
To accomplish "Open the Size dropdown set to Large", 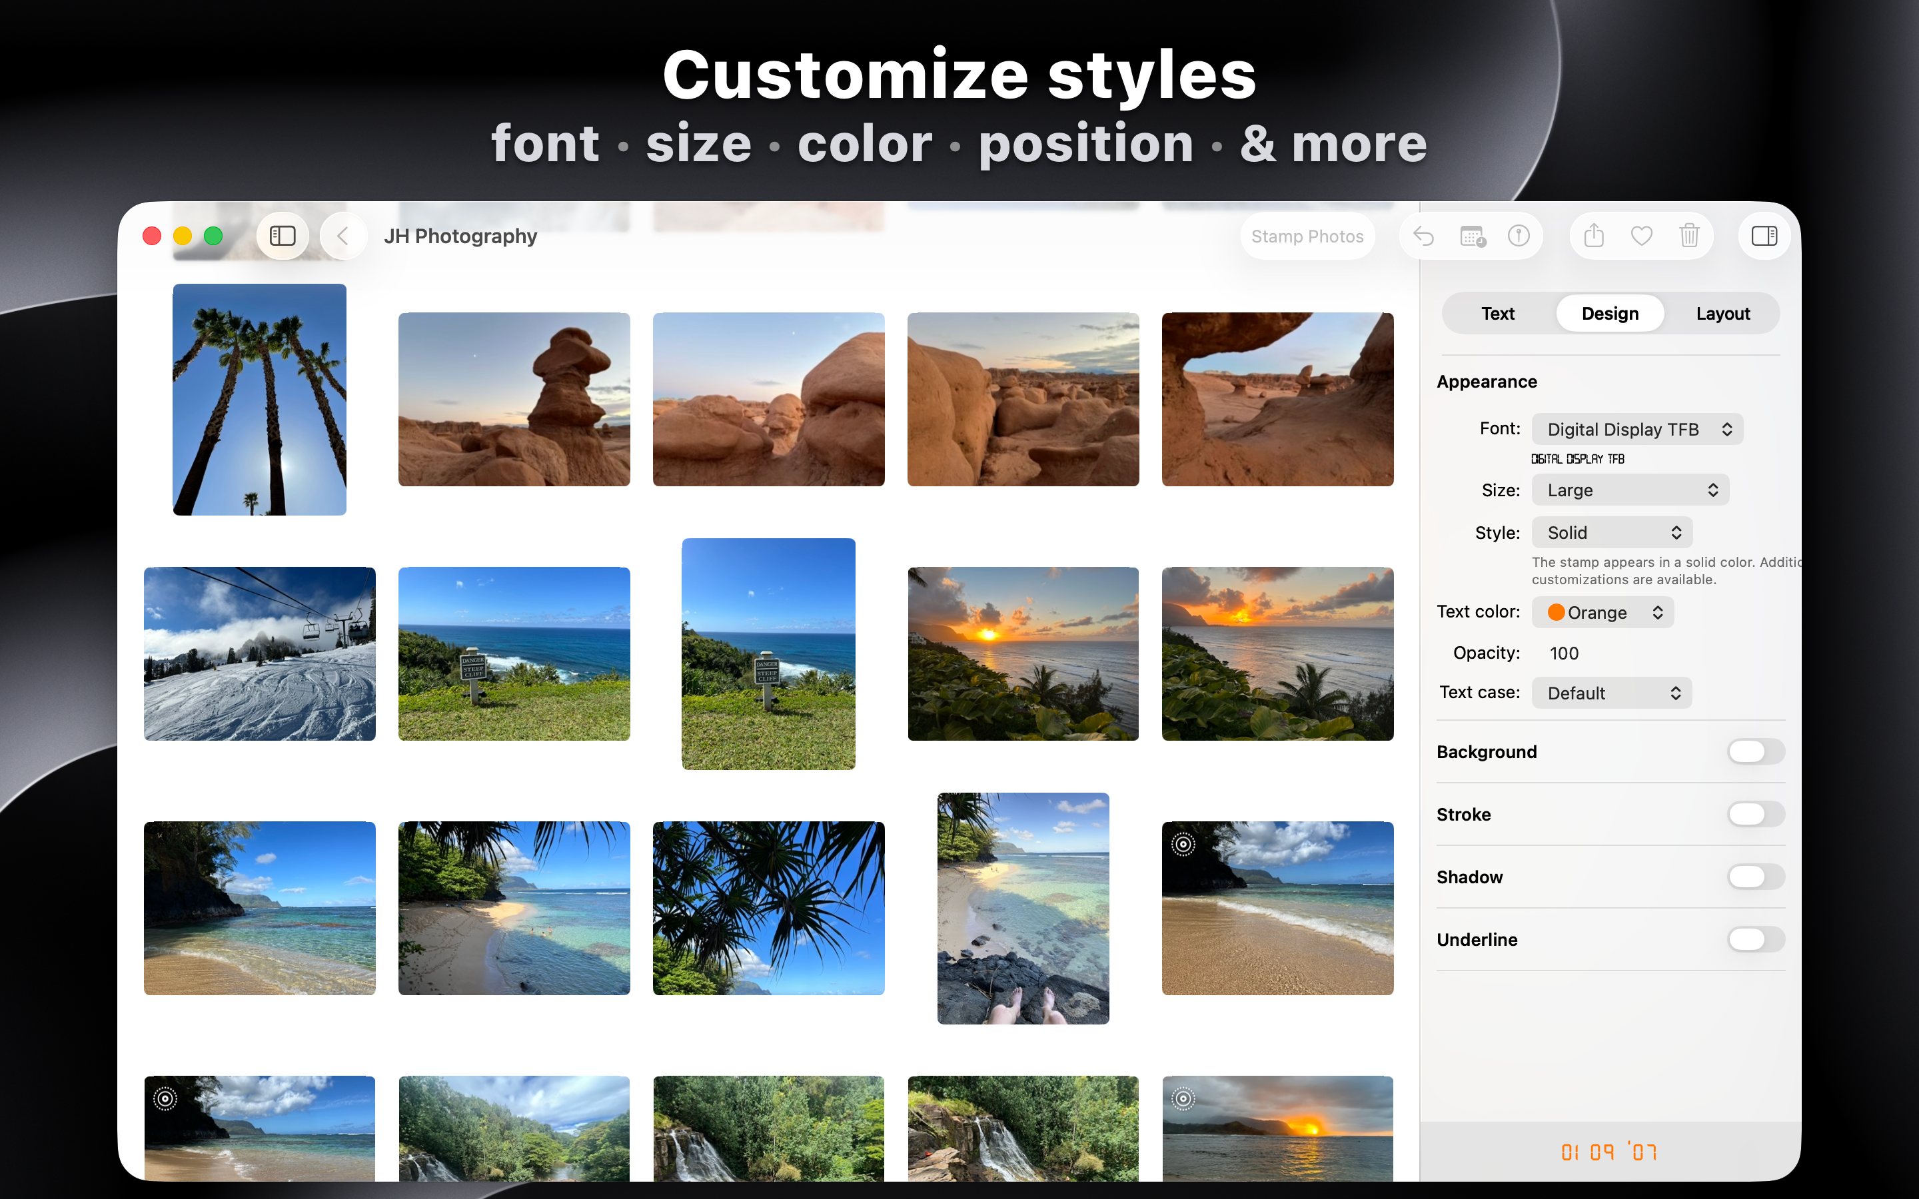I will (1630, 490).
